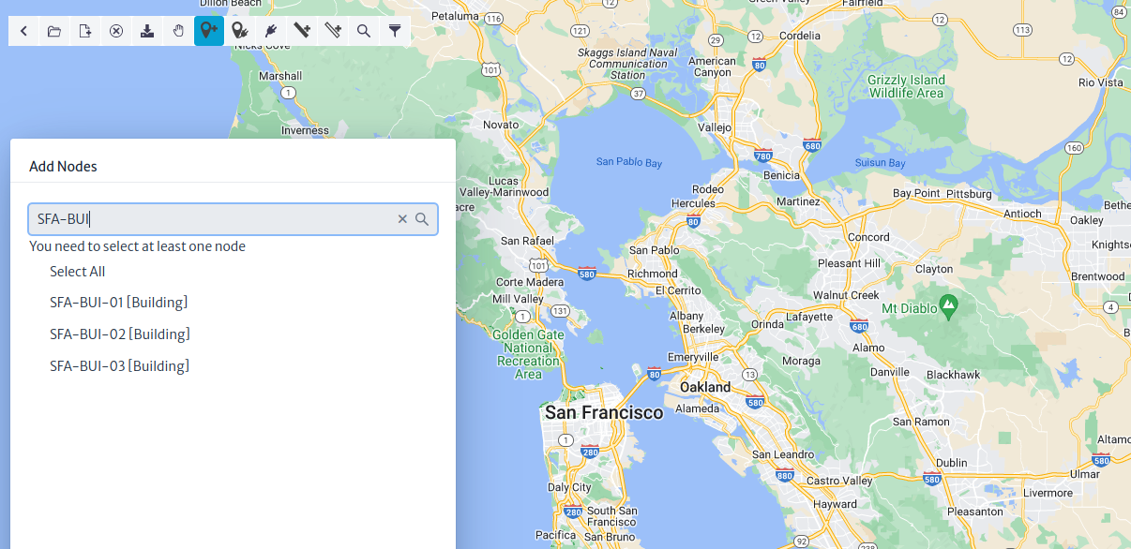This screenshot has height=549, width=1131.
Task: Click the back chevron in the toolbar
Action: click(x=23, y=31)
